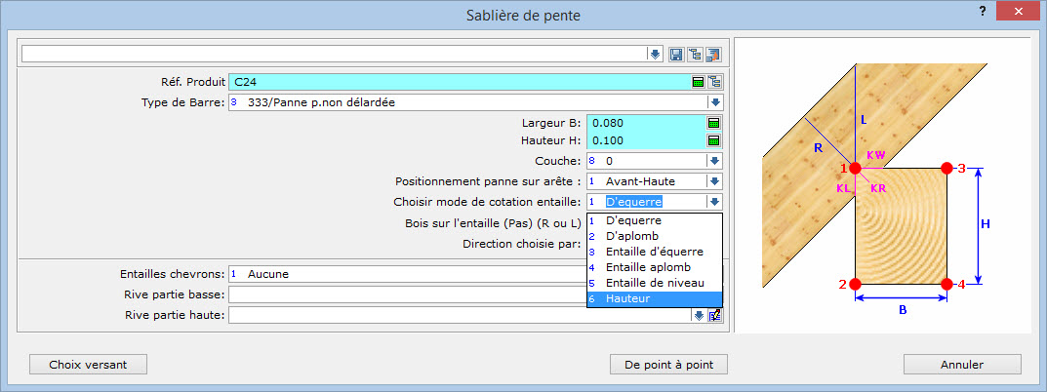Open the top preset dropdown arrow
The image size is (1047, 392).
(655, 54)
